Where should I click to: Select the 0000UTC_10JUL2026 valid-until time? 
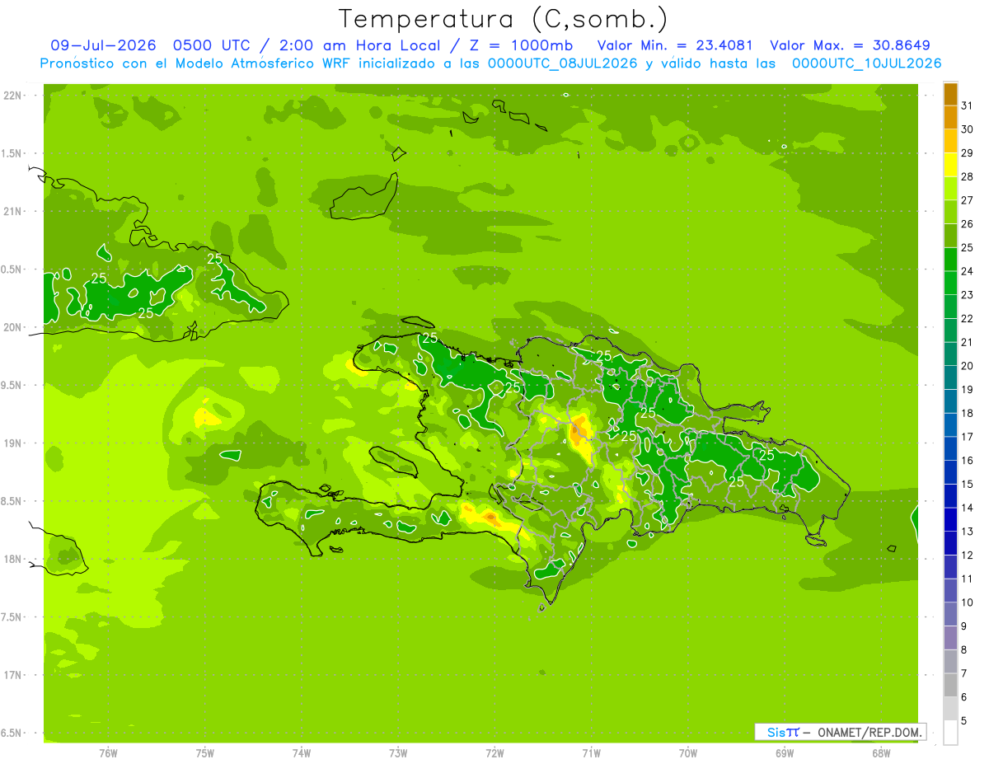tap(867, 63)
